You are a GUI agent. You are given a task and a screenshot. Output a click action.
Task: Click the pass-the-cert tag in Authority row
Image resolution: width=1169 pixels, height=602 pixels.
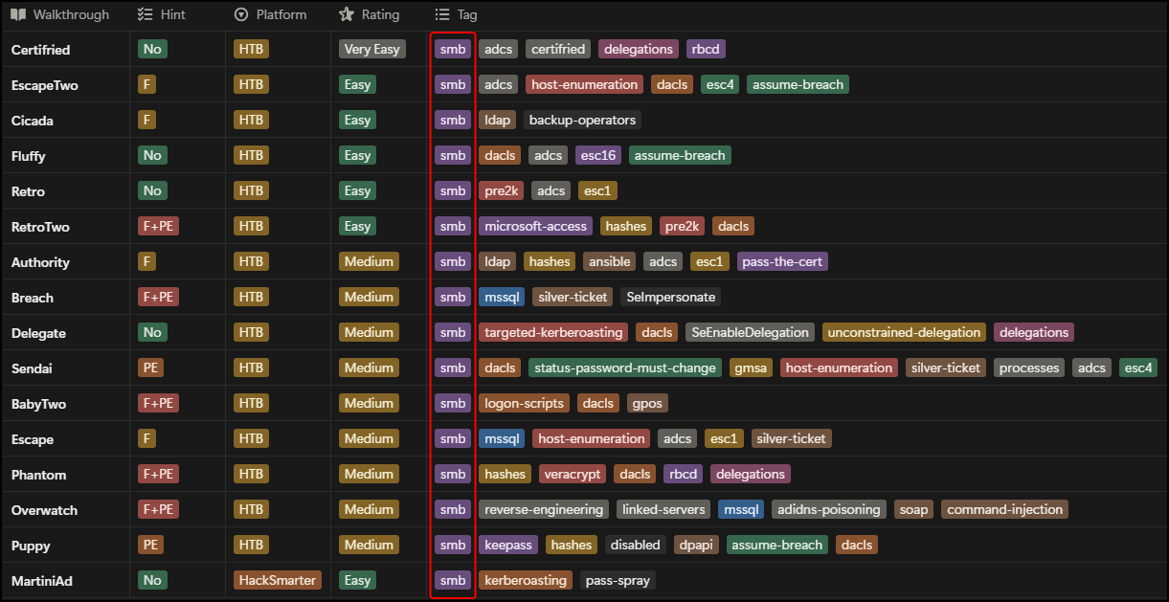(x=783, y=261)
